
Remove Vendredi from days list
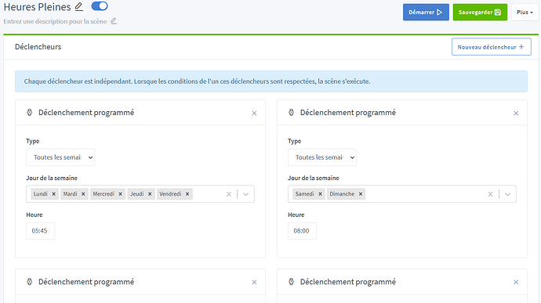tap(187, 194)
